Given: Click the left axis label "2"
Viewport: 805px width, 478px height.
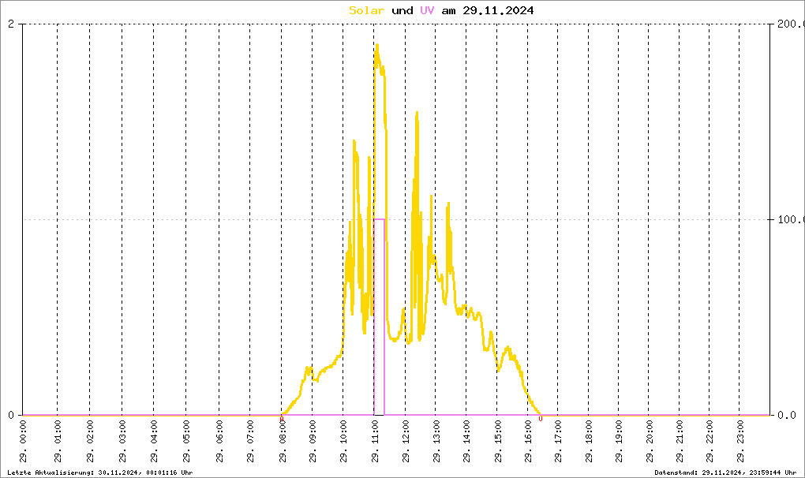Looking at the screenshot, I should pos(11,24).
